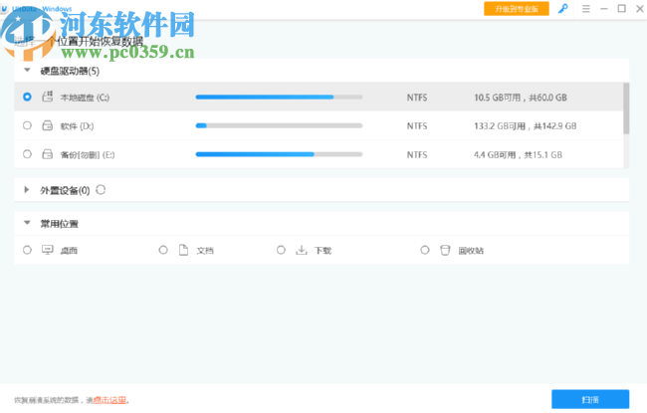Screen dimensions: 647x413
Task: Select the 桌面 desktop radio button
Action: coord(27,250)
